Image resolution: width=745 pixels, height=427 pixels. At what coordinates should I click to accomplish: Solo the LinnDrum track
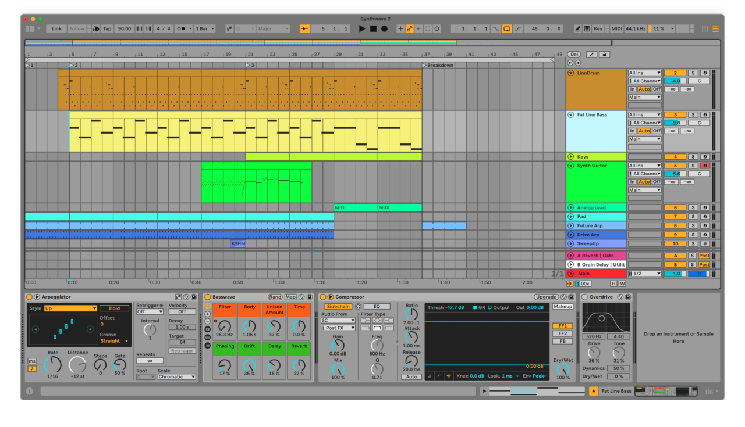(693, 73)
